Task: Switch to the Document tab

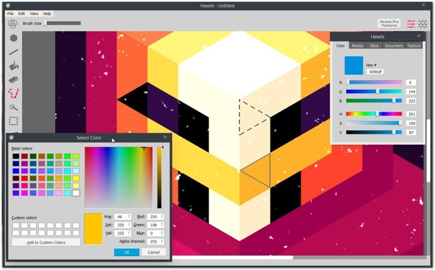Action: 394,46
